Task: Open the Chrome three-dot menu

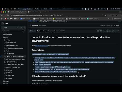Action: (120, 16)
